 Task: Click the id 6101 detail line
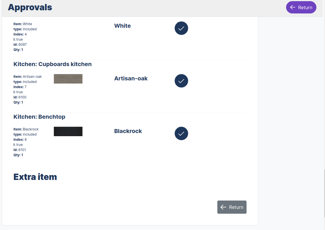coord(20,150)
